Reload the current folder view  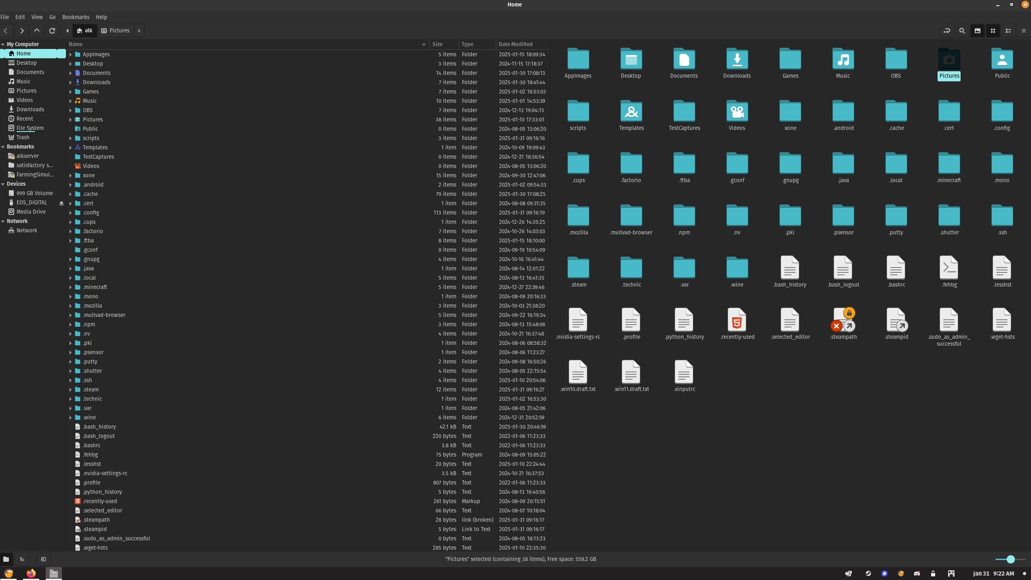pos(52,31)
